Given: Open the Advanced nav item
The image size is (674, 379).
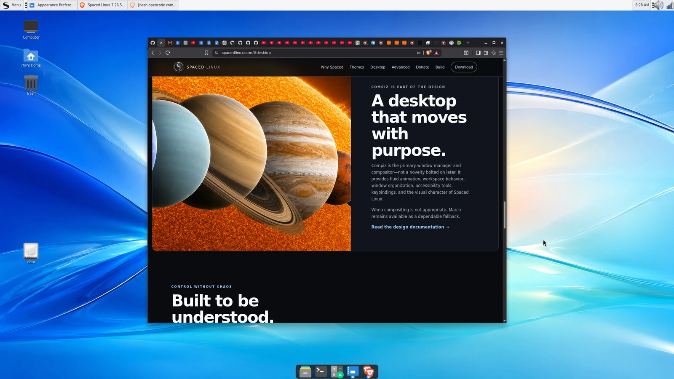Looking at the screenshot, I should point(401,67).
